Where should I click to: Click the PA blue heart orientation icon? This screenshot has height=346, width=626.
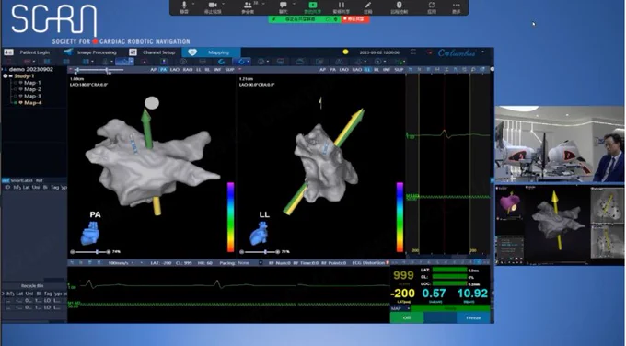tap(89, 234)
